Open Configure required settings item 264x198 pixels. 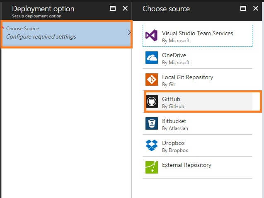(x=67, y=34)
